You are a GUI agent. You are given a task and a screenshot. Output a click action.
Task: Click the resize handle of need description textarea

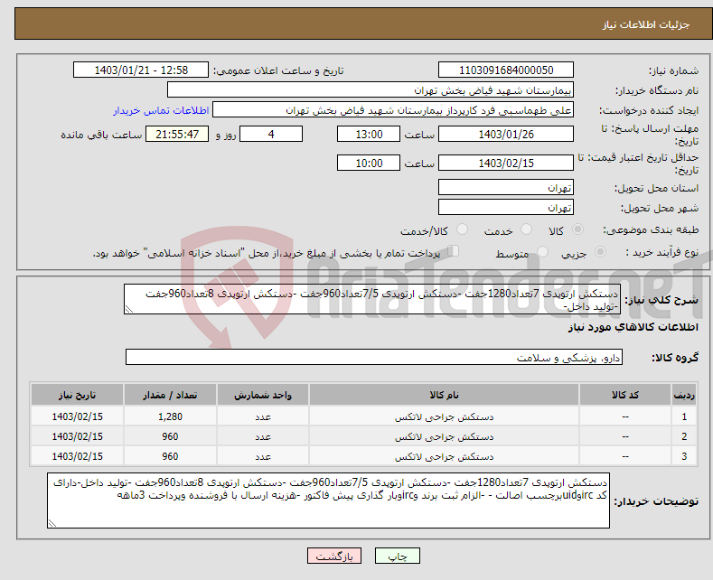pyautogui.click(x=129, y=309)
